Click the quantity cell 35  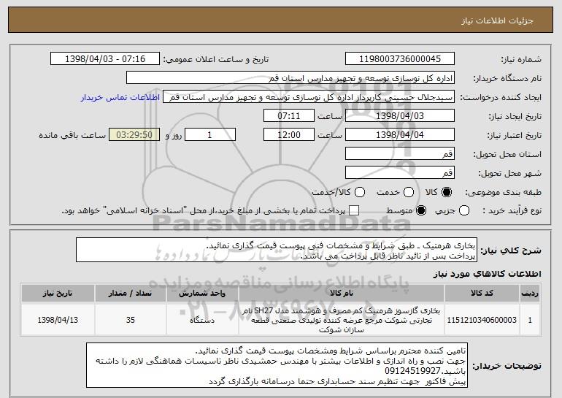coord(130,320)
